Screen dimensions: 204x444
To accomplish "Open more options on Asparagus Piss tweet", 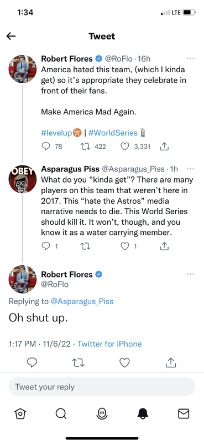I will tap(191, 169).
